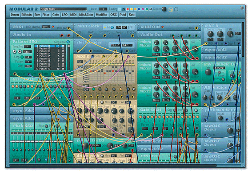Click the bottom horizontal scrollbar
Viewport: 252px width, 175px height.
coord(113,166)
